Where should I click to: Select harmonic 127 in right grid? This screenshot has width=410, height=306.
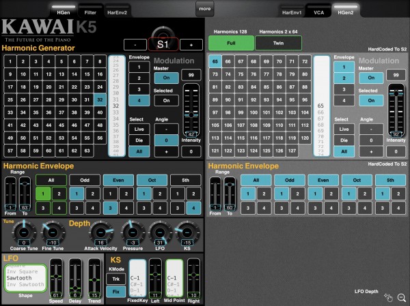click(x=292, y=151)
